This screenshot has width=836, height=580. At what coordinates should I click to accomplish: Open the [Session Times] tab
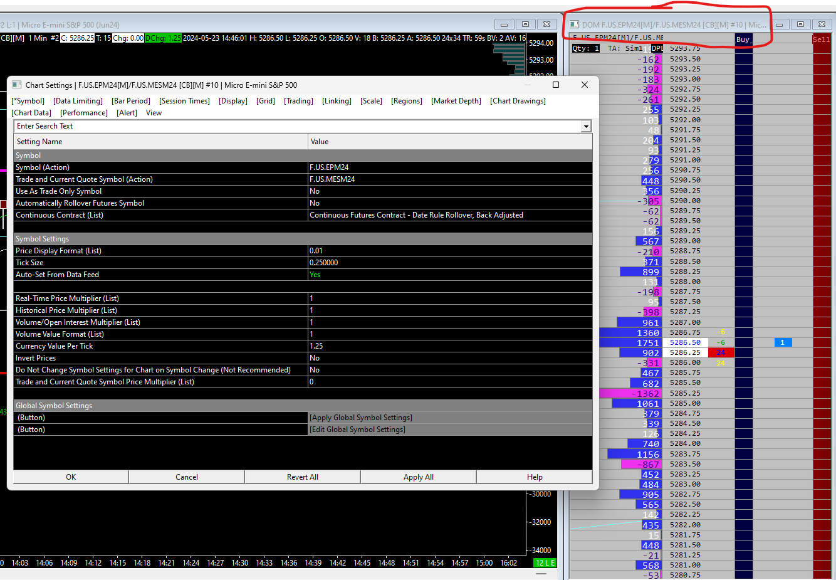pyautogui.click(x=184, y=101)
